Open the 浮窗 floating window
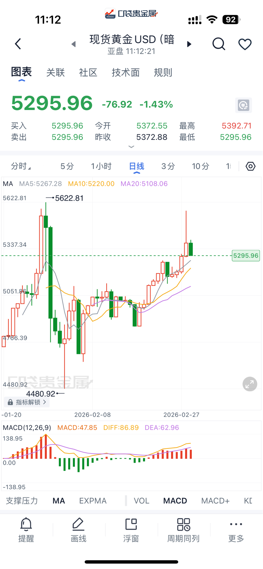The width and height of the screenshot is (263, 569). (131, 530)
